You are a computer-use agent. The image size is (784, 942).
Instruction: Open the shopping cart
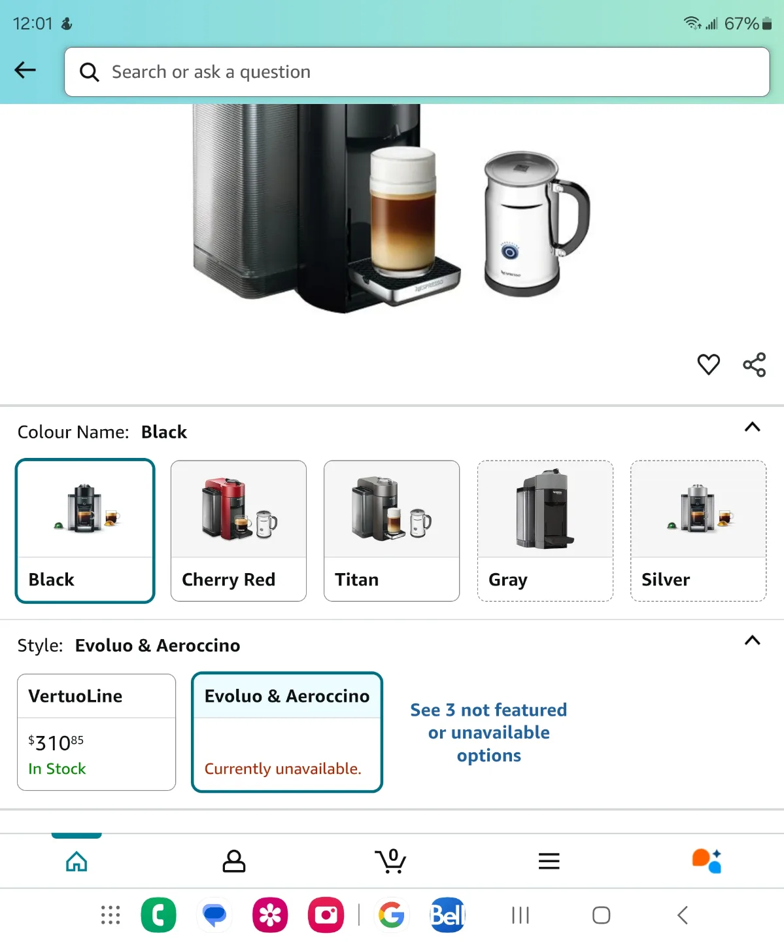[391, 861]
